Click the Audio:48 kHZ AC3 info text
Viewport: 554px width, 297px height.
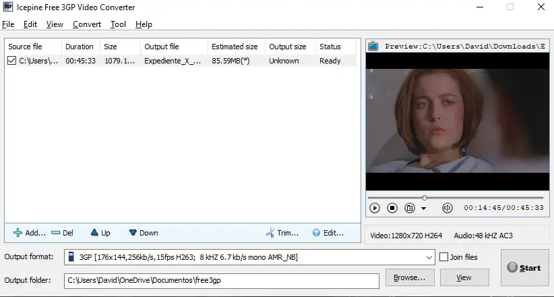483,236
